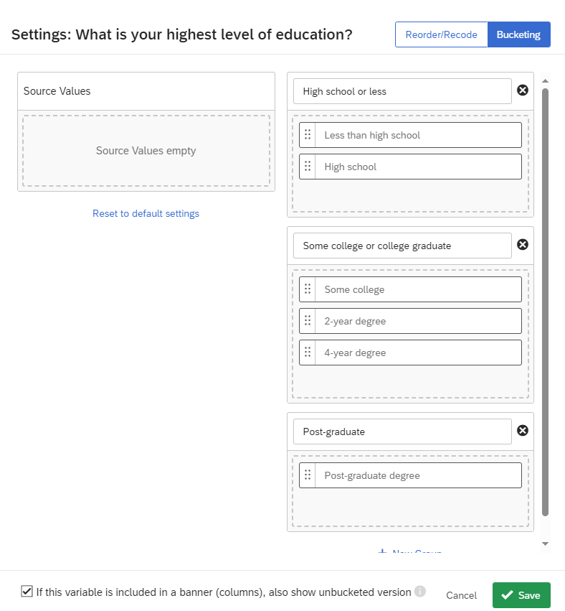Click the scrollbar up arrow

545,81
